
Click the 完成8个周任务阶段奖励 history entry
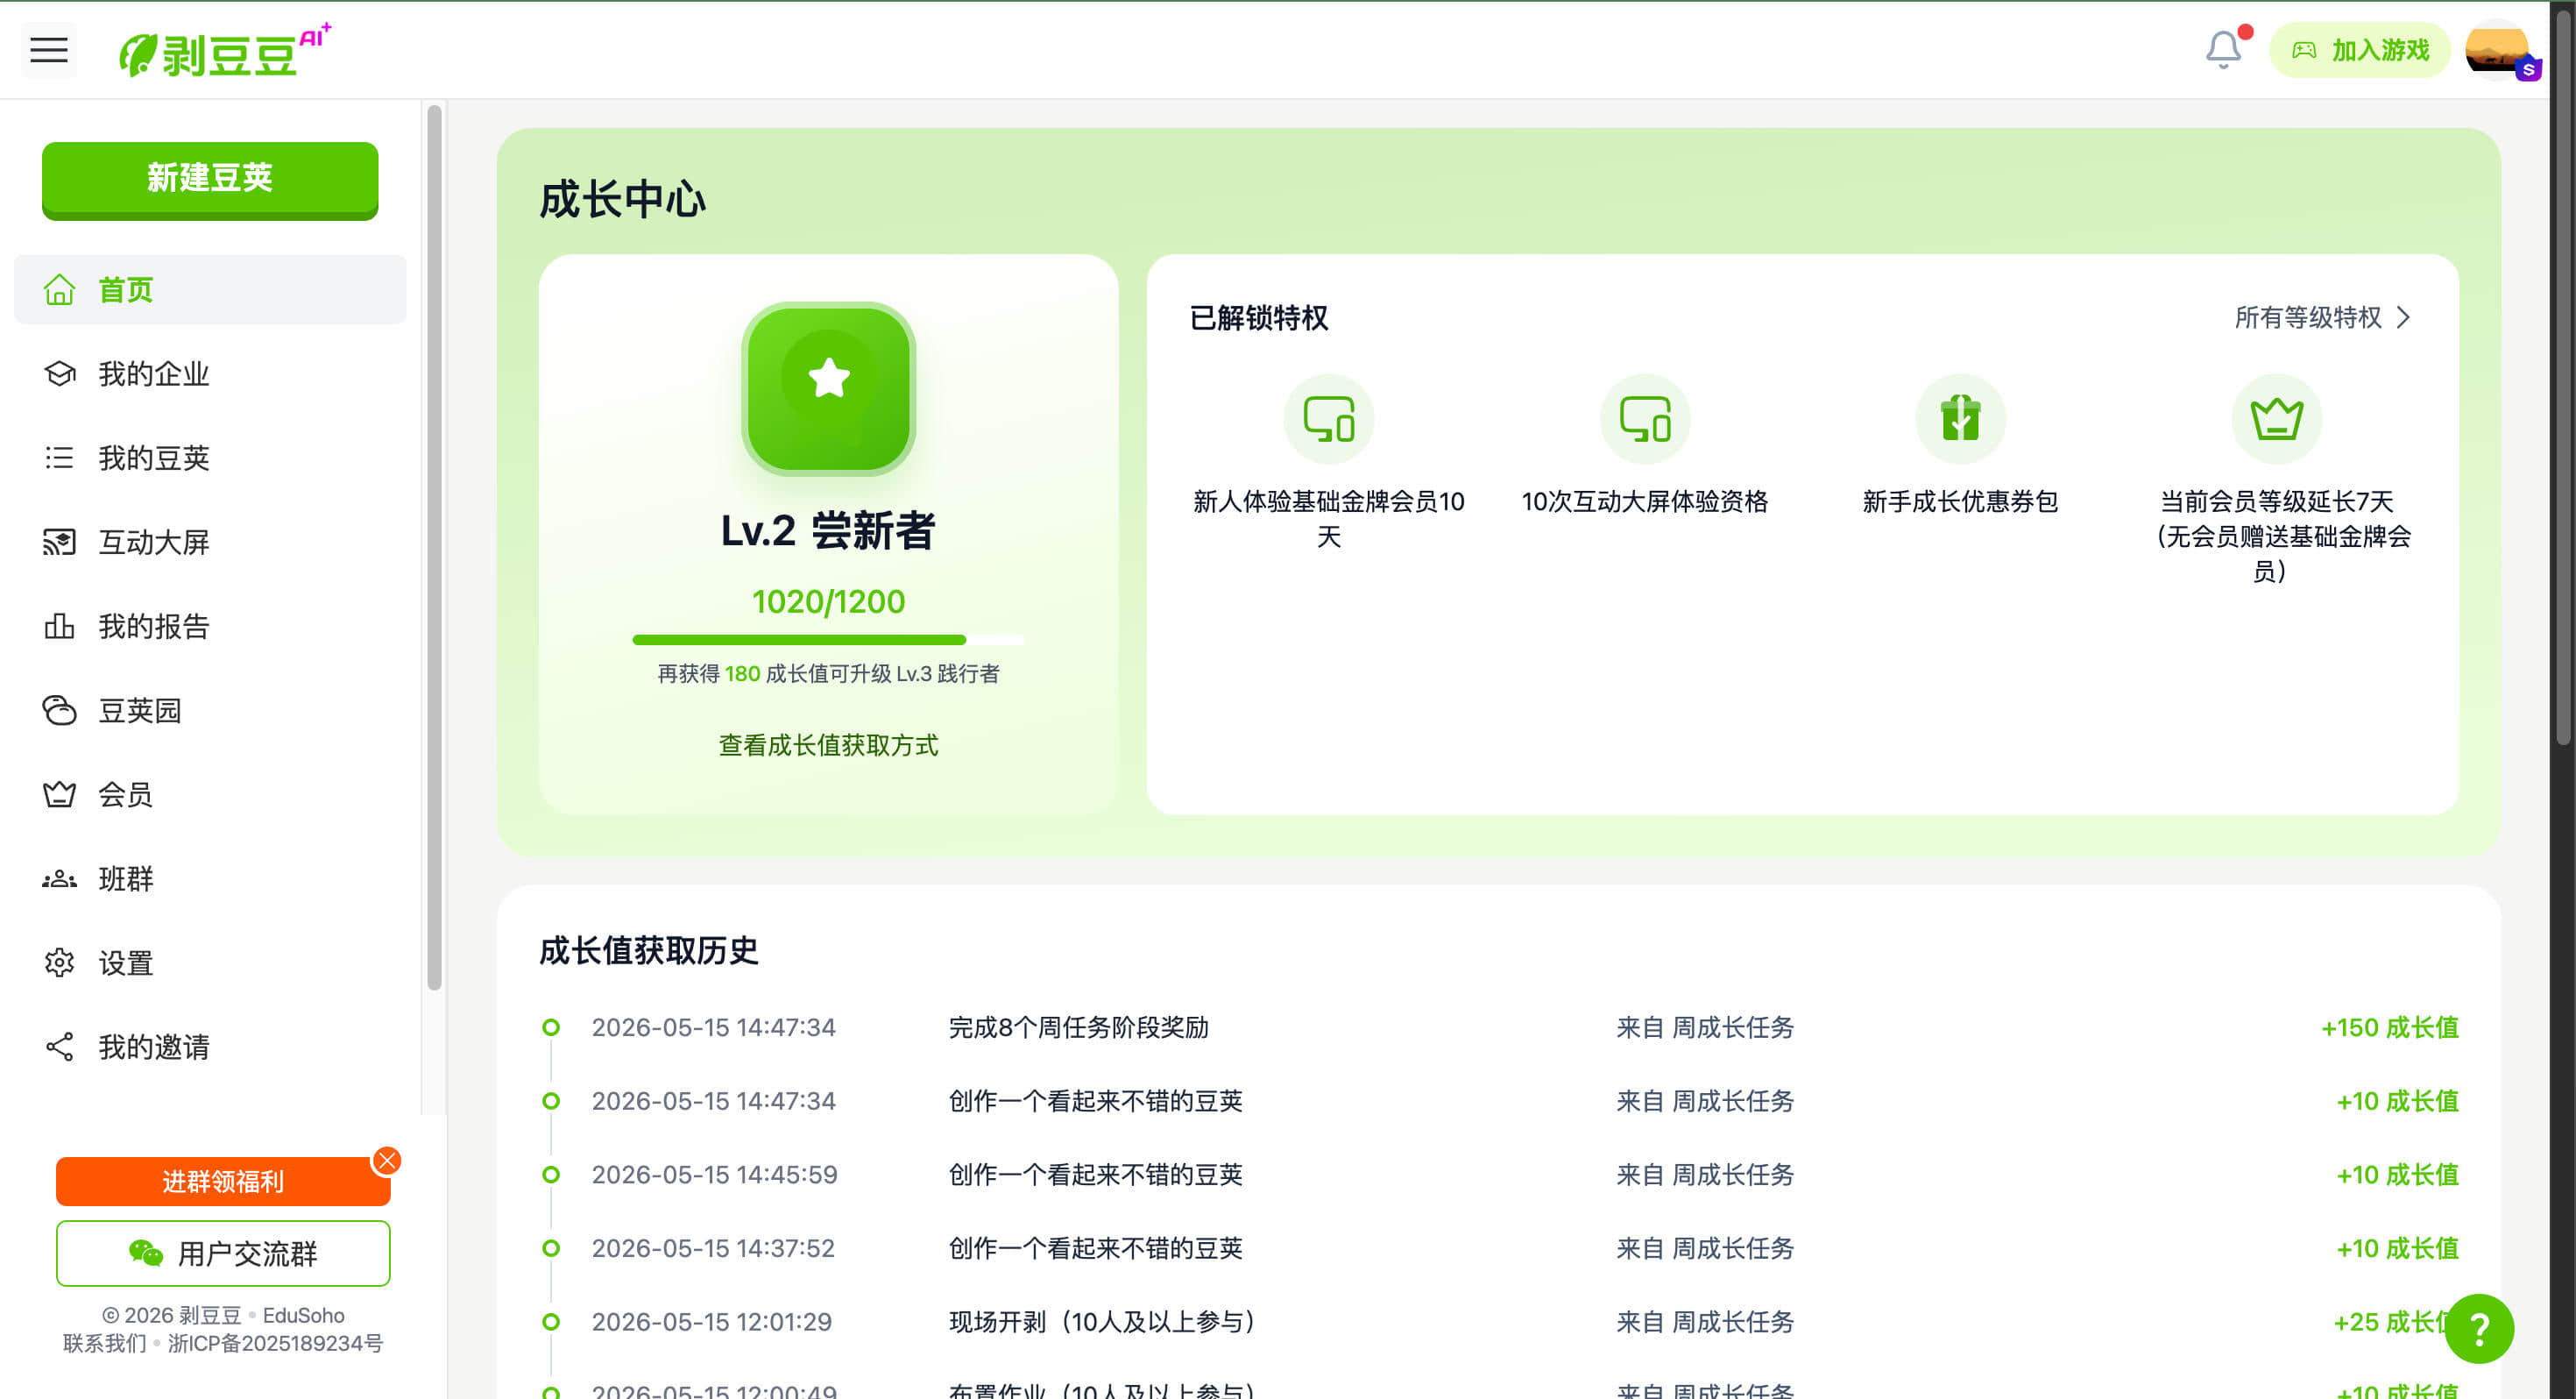(1078, 1026)
